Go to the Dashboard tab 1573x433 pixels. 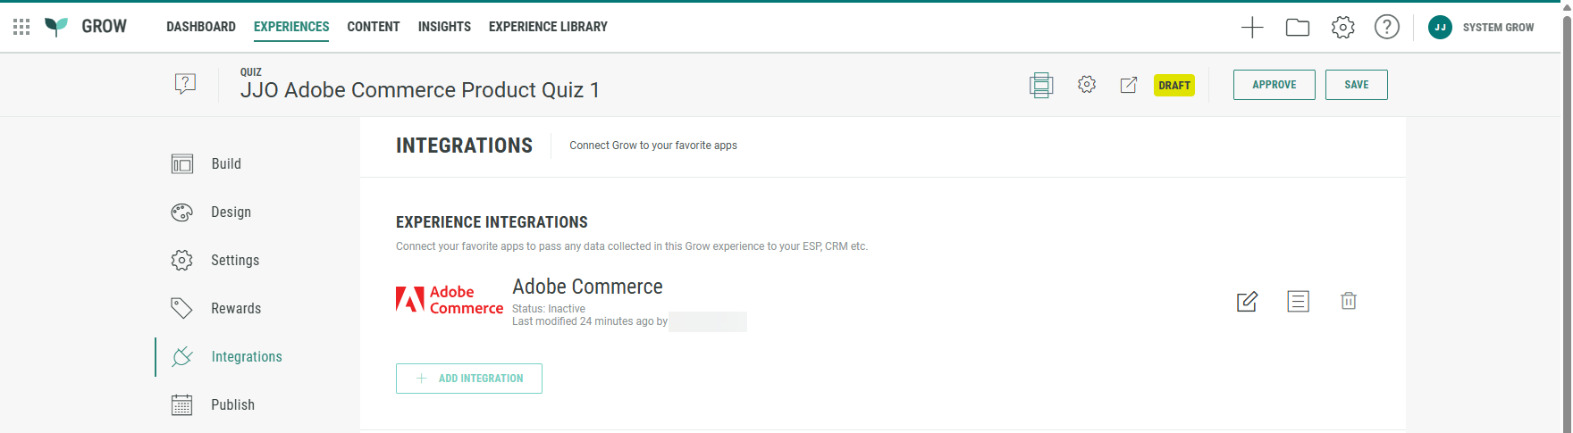click(x=201, y=27)
